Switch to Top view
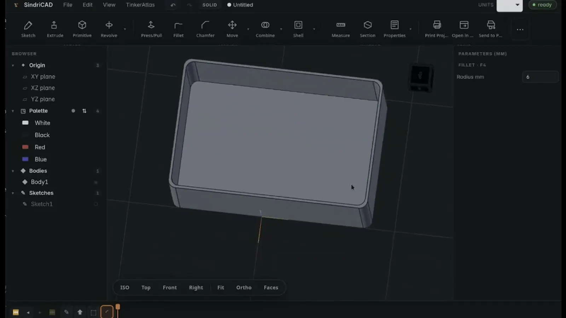Viewport: 566px width, 318px height. tap(146, 288)
